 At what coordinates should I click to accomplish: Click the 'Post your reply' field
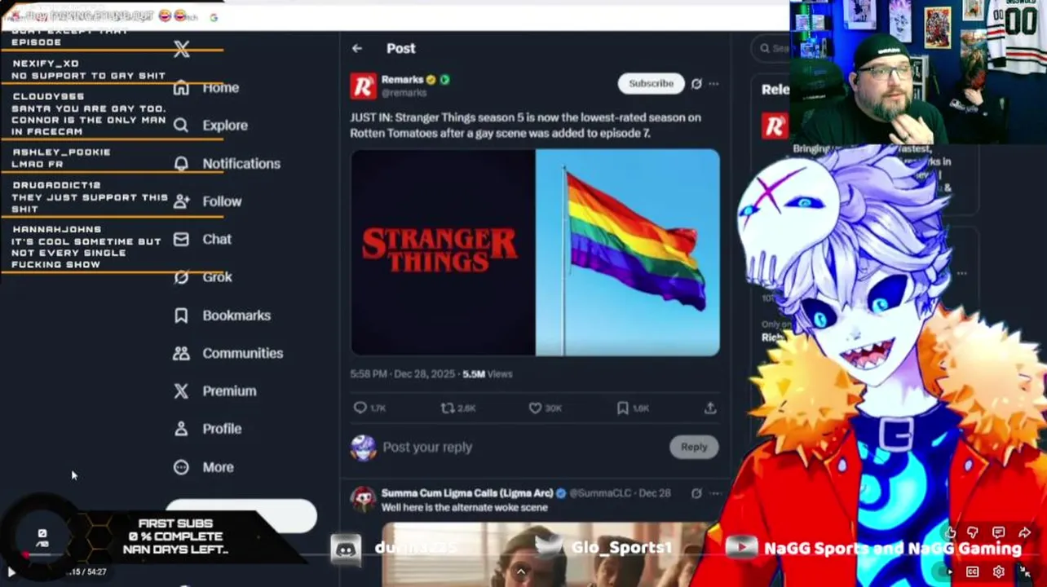522,447
